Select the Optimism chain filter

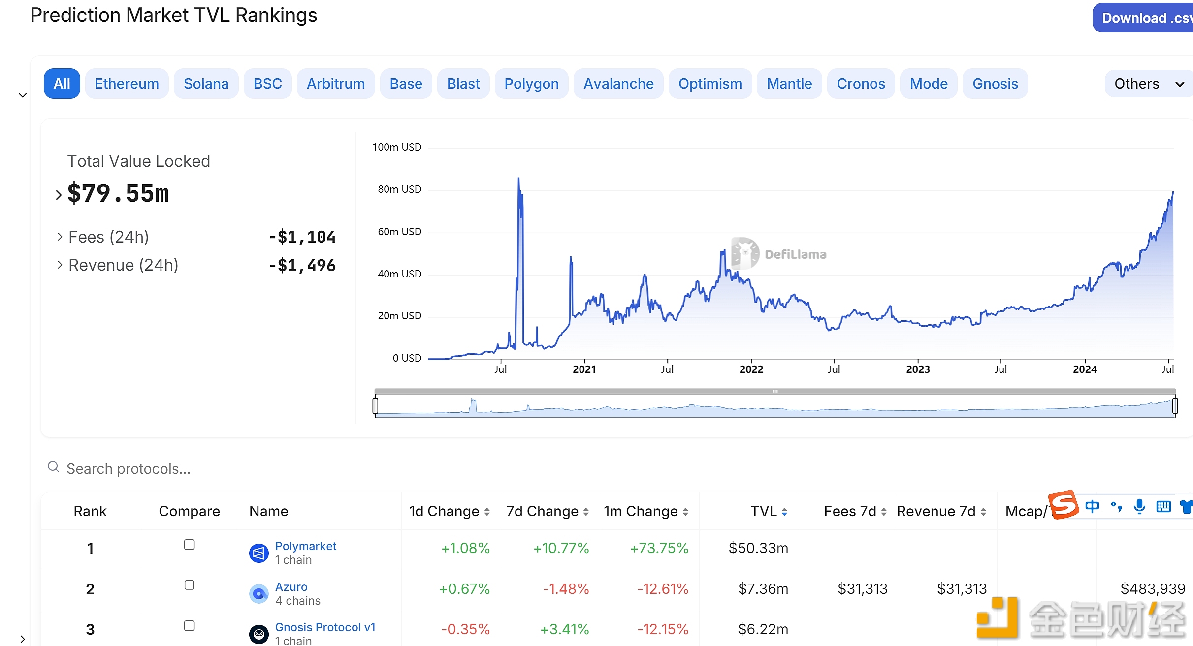tap(710, 84)
